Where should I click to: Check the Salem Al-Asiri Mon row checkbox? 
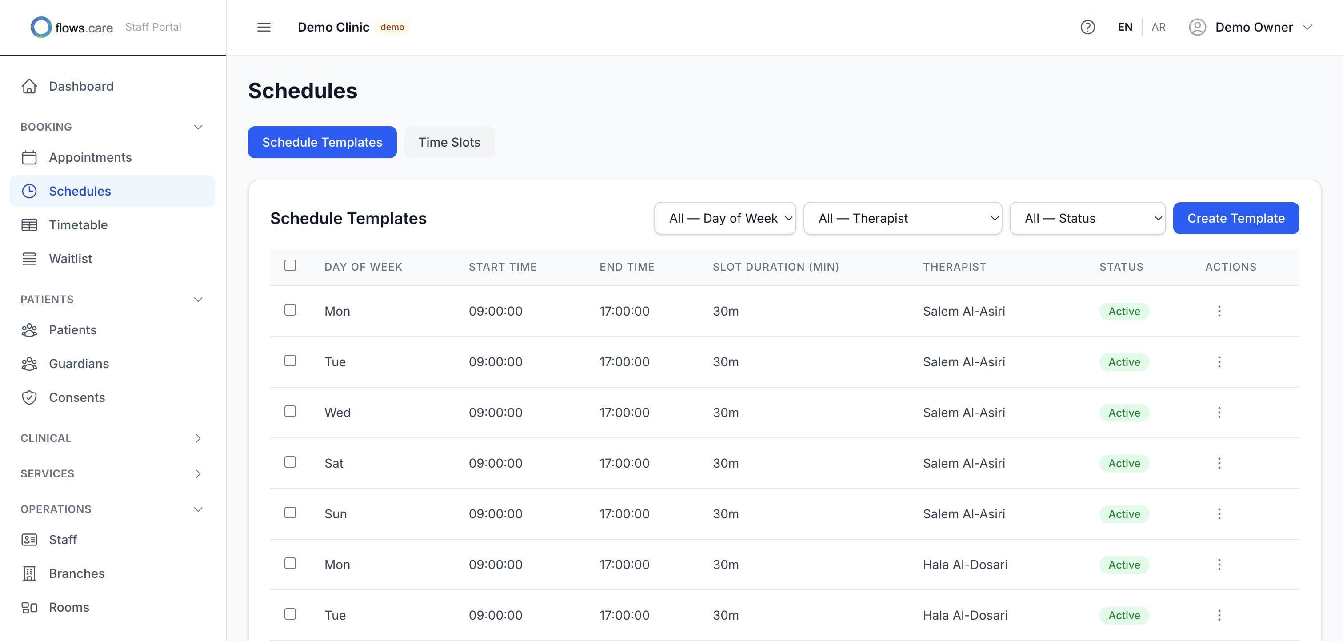pos(290,310)
